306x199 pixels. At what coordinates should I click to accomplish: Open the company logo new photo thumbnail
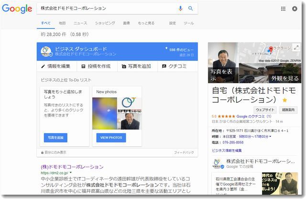point(130,105)
